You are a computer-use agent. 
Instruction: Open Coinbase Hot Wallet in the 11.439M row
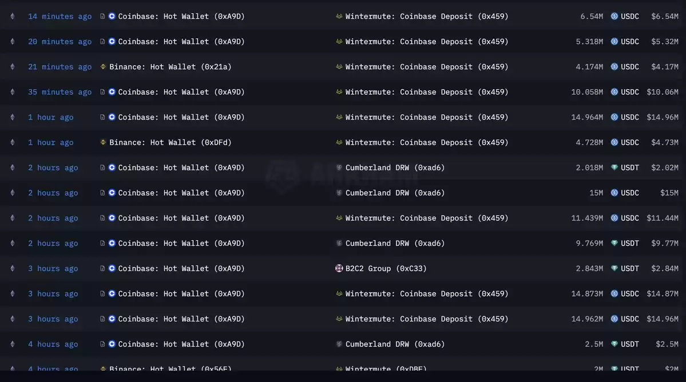pyautogui.click(x=181, y=218)
